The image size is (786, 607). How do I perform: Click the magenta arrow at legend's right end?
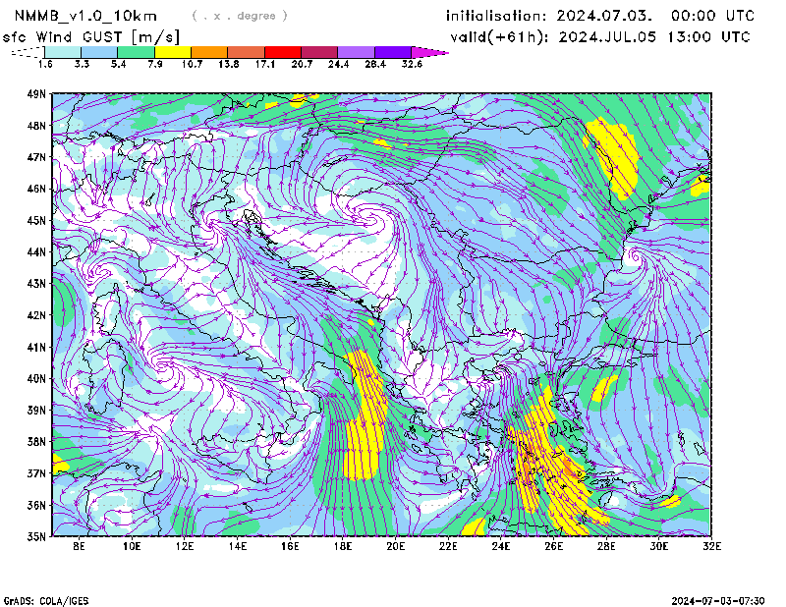pyautogui.click(x=430, y=52)
